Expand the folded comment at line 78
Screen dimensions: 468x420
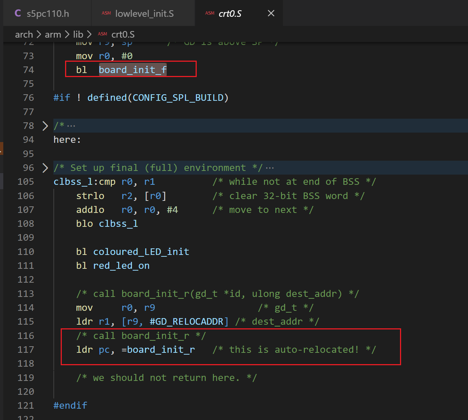coord(45,126)
